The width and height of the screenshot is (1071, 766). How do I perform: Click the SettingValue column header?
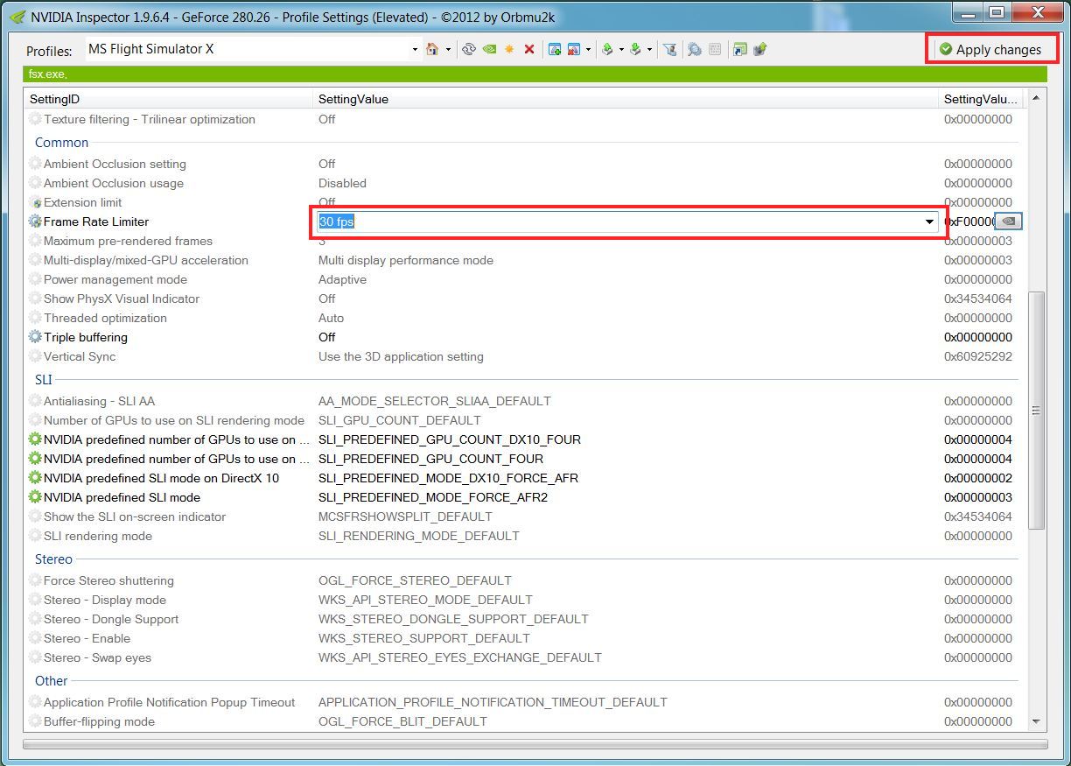[626, 99]
